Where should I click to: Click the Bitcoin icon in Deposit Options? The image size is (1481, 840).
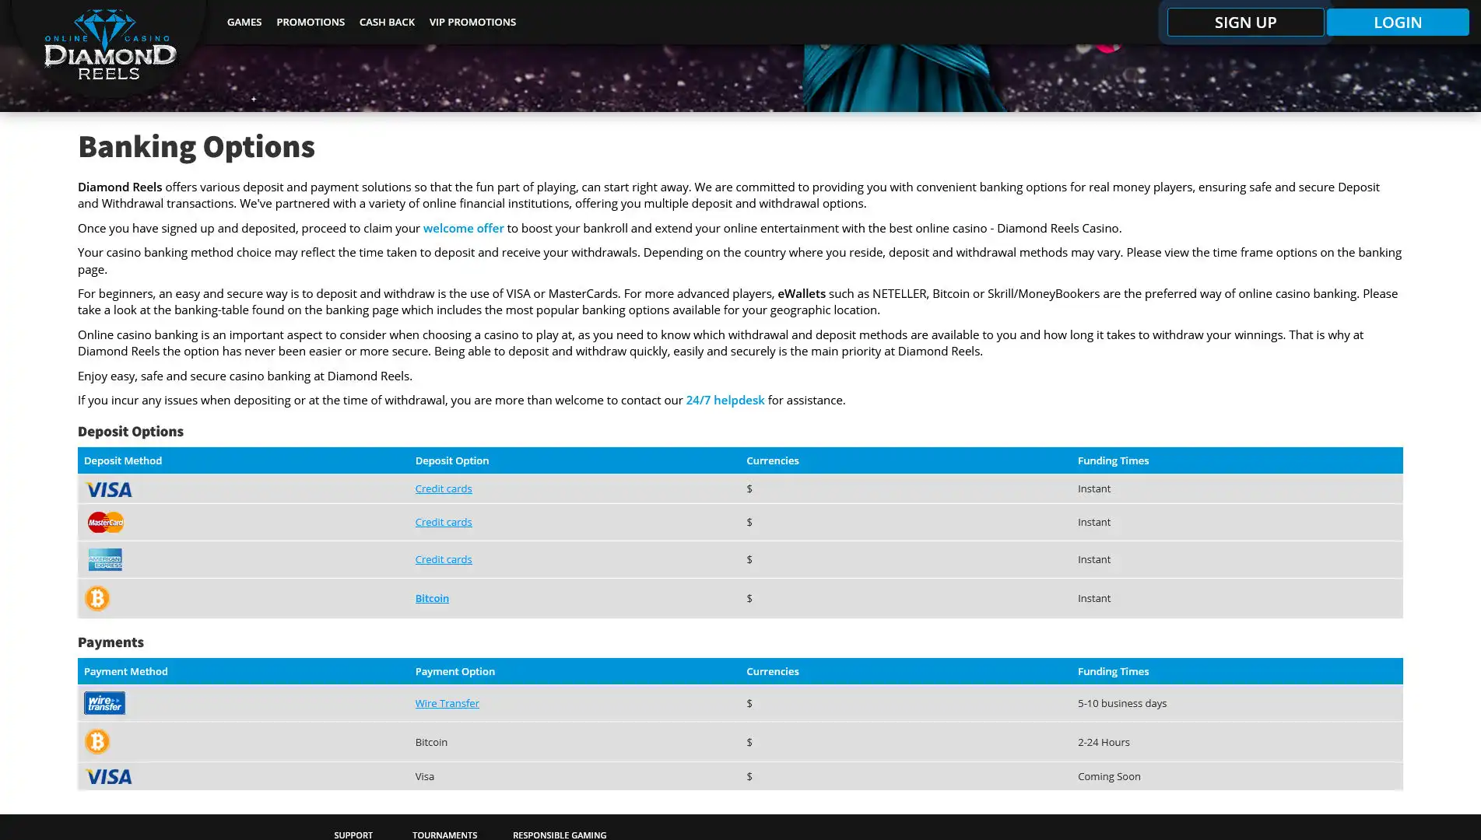[97, 598]
